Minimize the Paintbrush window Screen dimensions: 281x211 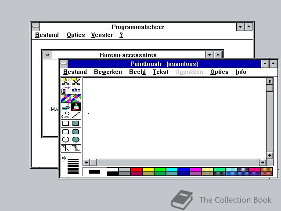(x=265, y=64)
